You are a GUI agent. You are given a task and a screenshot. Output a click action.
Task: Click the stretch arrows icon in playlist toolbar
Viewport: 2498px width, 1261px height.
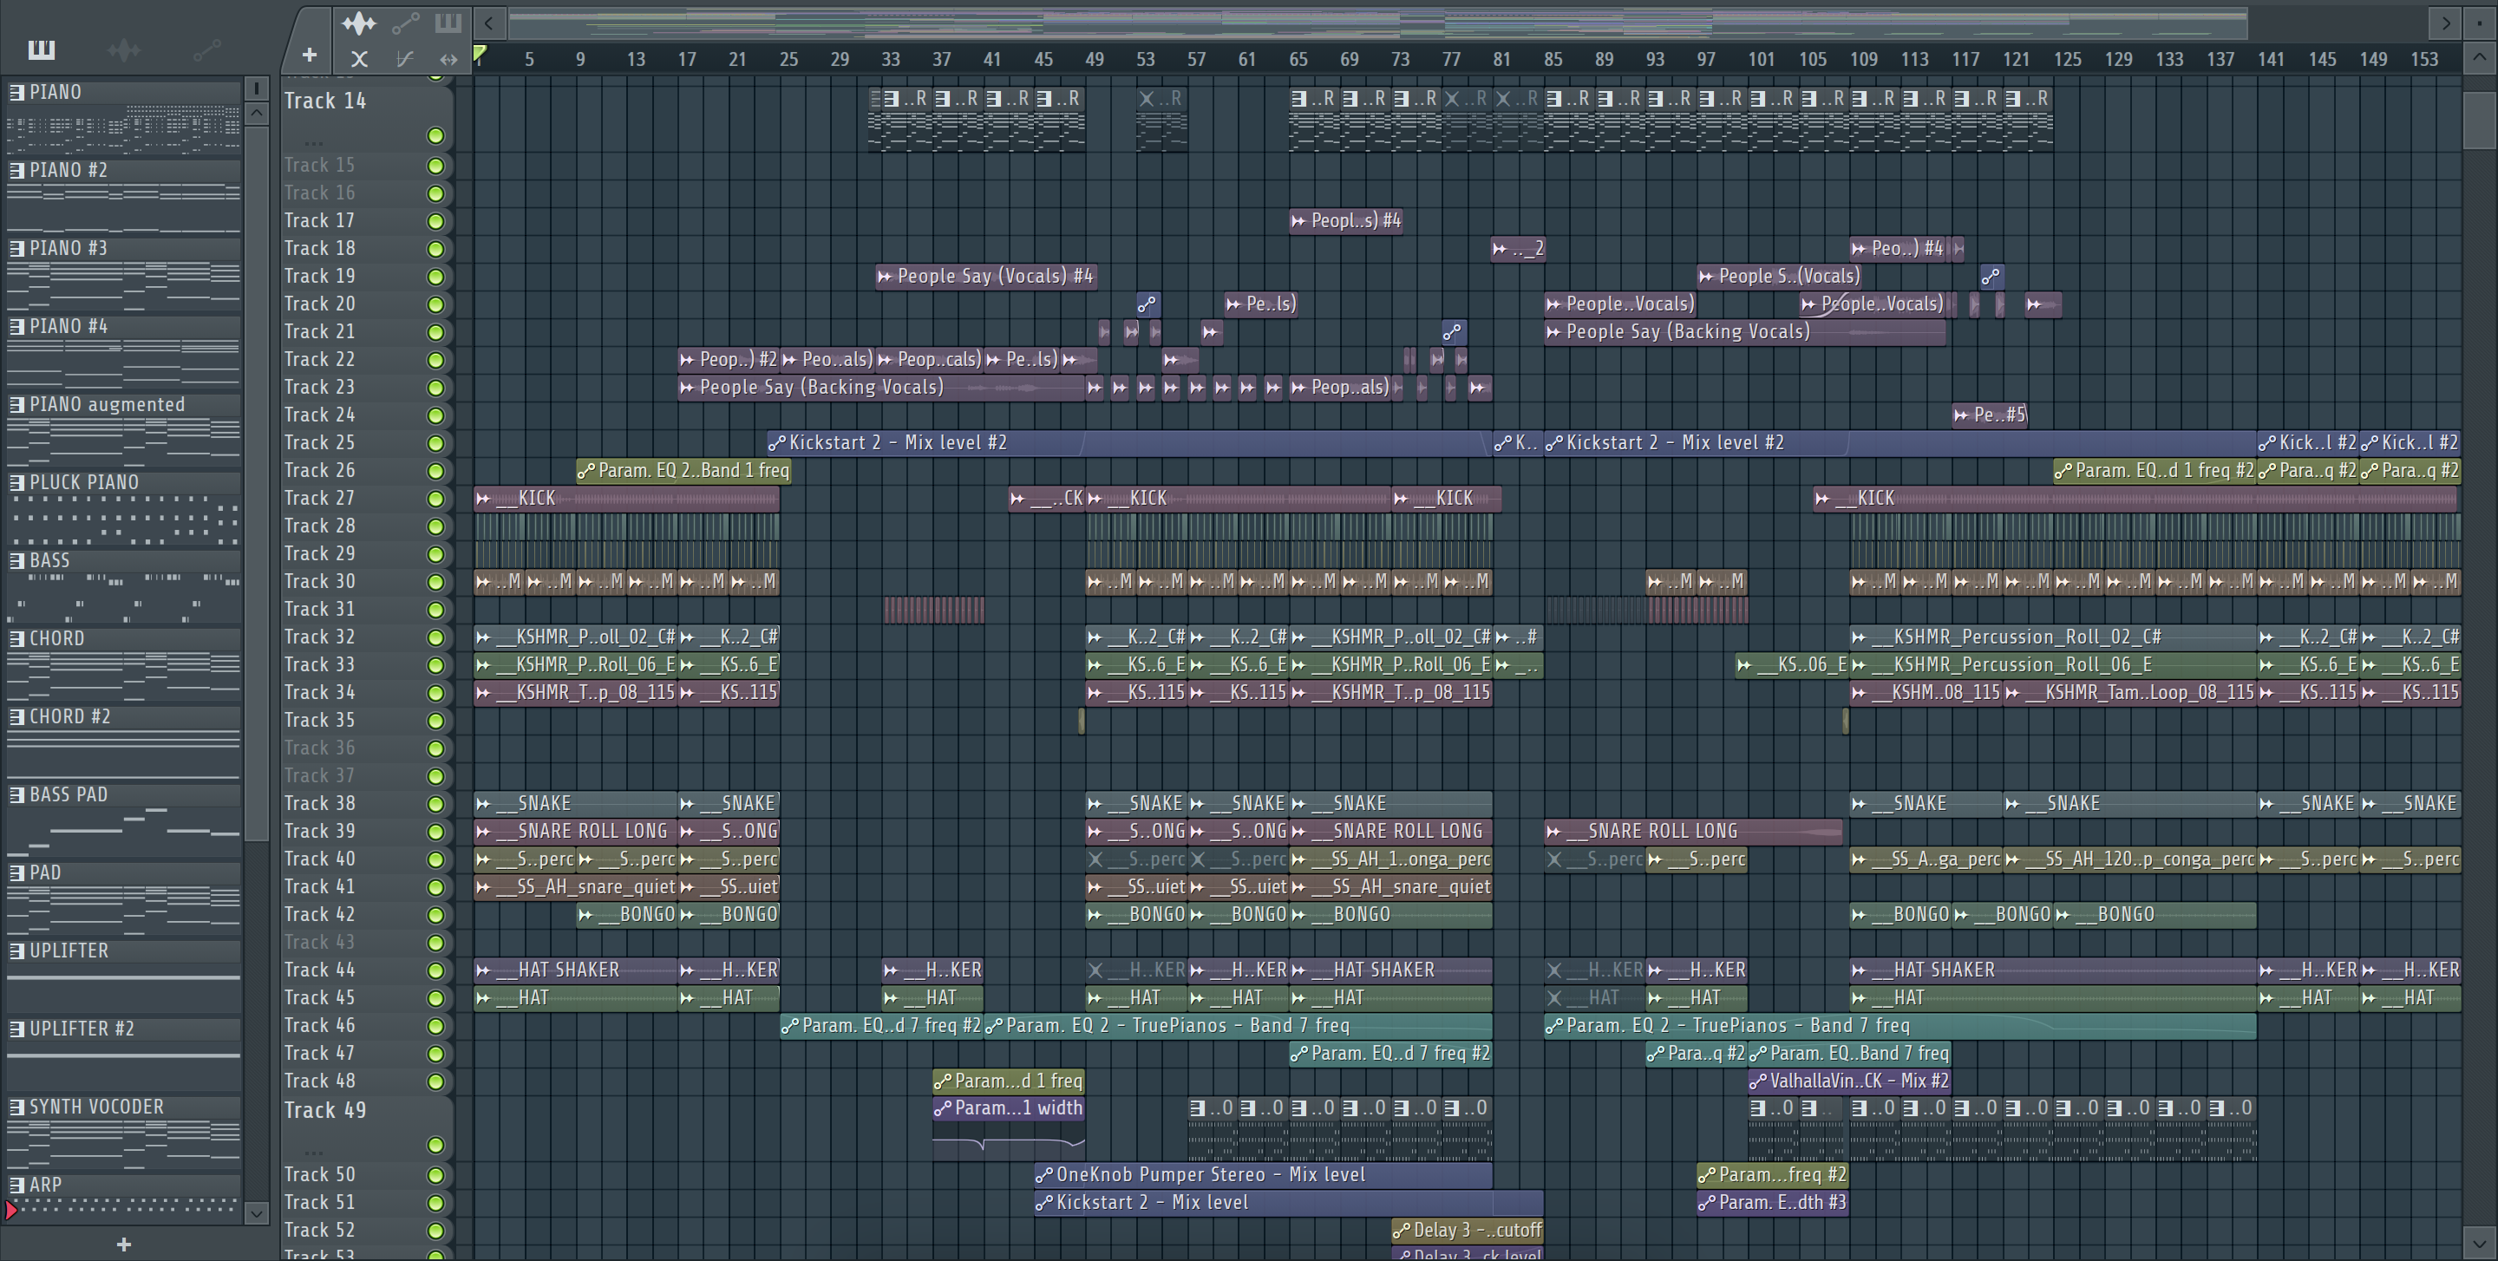(x=448, y=58)
